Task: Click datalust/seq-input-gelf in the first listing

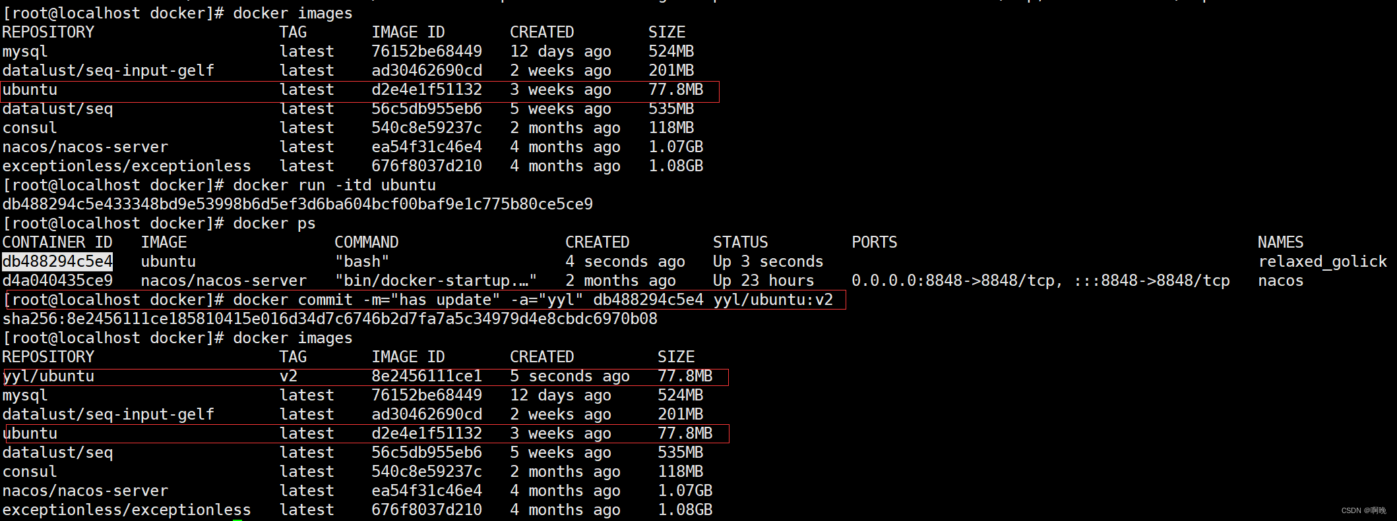Action: tap(108, 70)
